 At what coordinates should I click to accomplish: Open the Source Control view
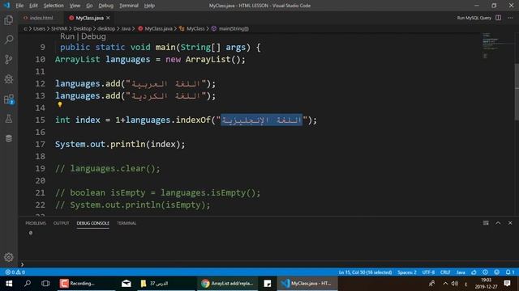9,59
